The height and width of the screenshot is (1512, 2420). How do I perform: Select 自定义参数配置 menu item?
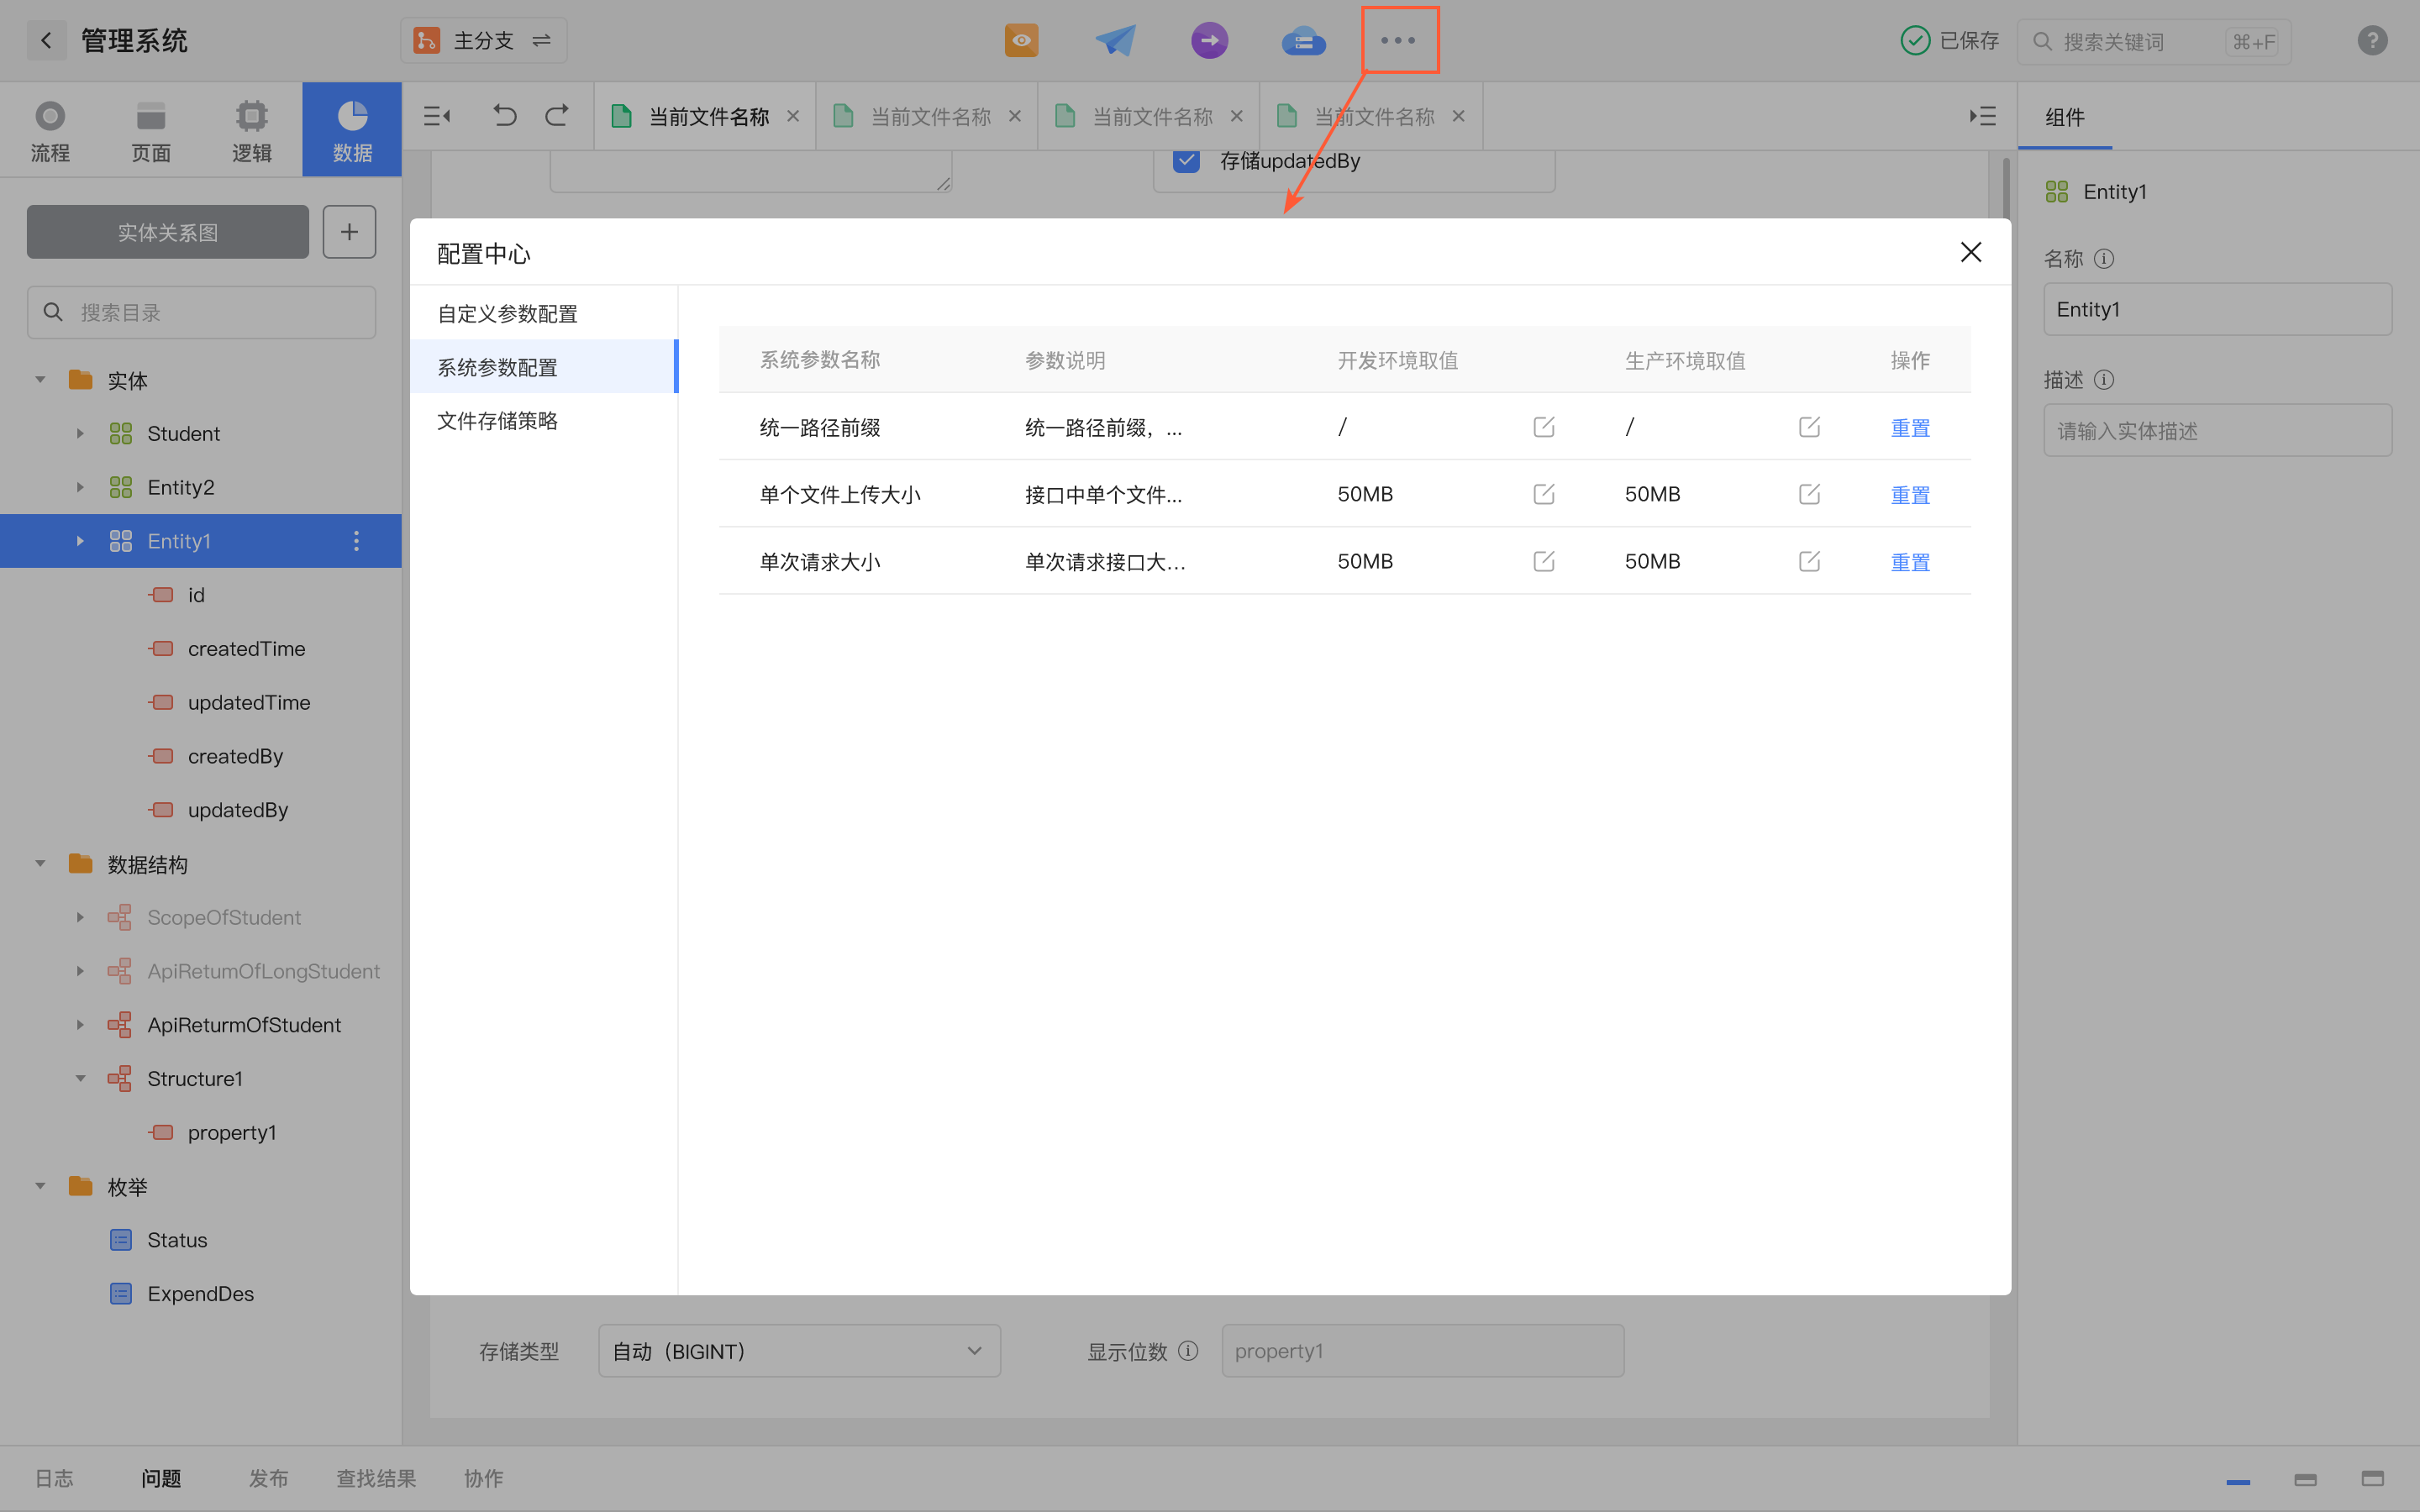(544, 313)
